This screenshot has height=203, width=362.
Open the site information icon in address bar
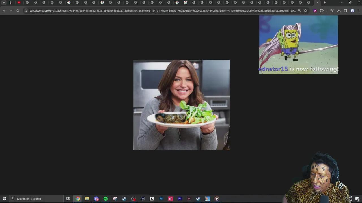click(26, 10)
